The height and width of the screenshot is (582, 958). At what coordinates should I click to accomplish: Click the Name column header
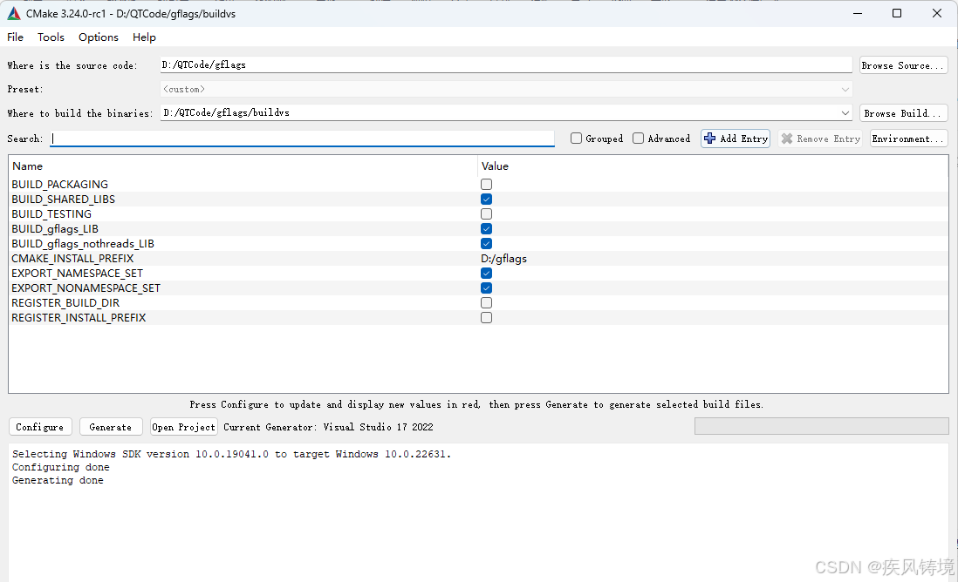[243, 166]
